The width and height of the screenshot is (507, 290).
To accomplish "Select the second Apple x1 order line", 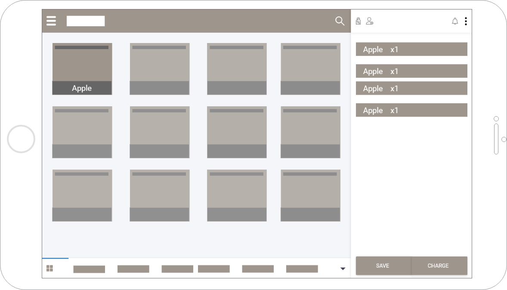I will [411, 71].
